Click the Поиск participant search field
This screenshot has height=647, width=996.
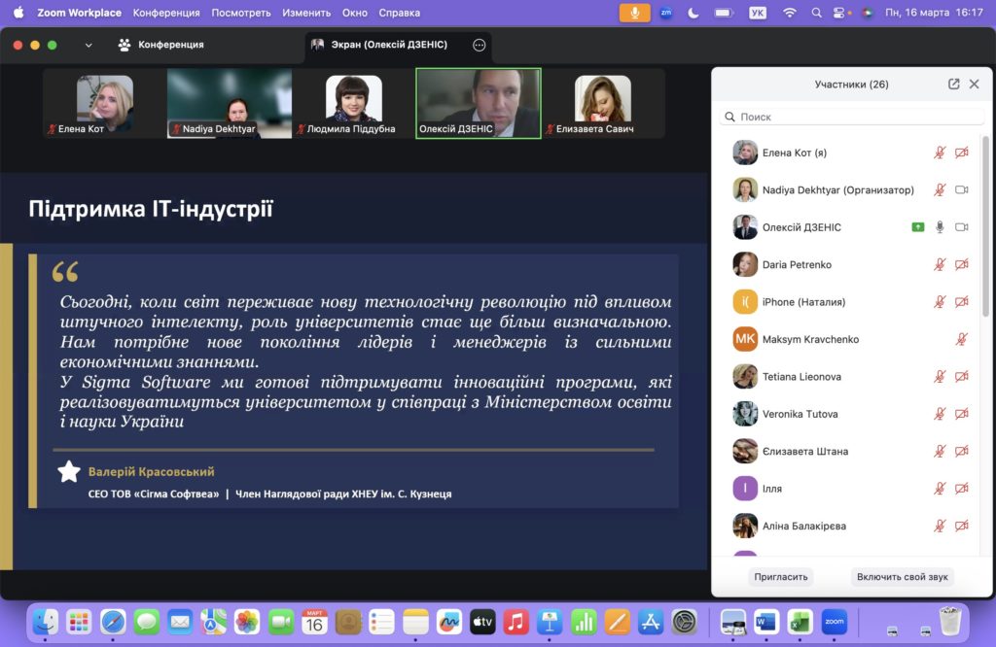click(852, 117)
